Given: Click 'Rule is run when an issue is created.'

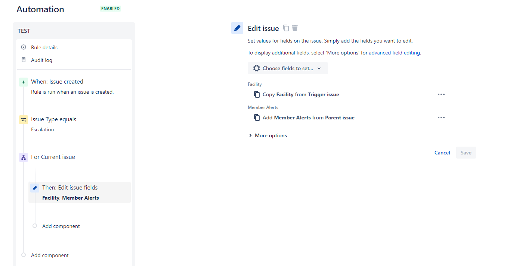Looking at the screenshot, I should [72, 92].
